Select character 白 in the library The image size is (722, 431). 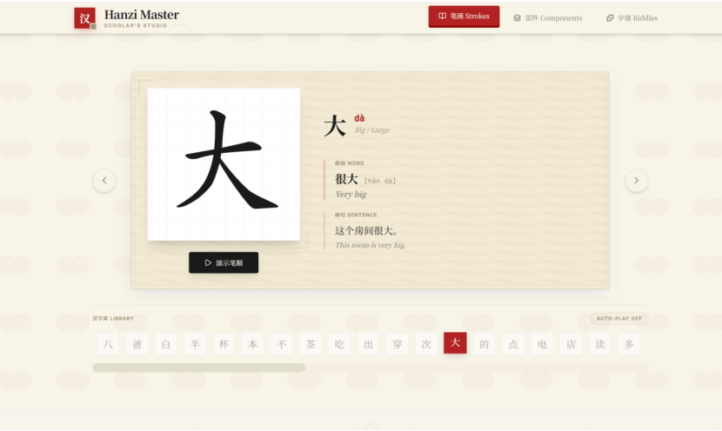166,344
